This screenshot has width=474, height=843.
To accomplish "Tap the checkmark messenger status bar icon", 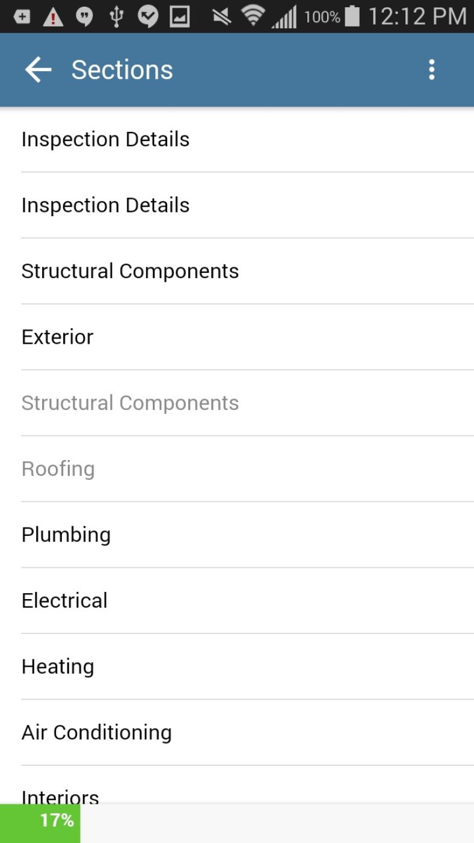I will click(x=148, y=16).
